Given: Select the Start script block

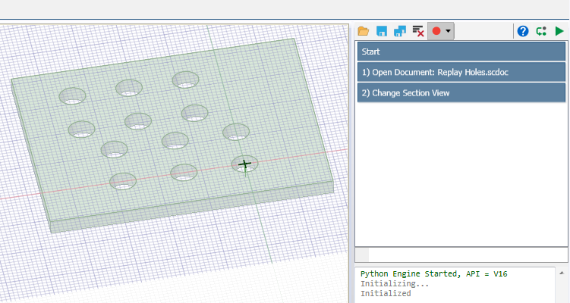Looking at the screenshot, I should pos(461,52).
